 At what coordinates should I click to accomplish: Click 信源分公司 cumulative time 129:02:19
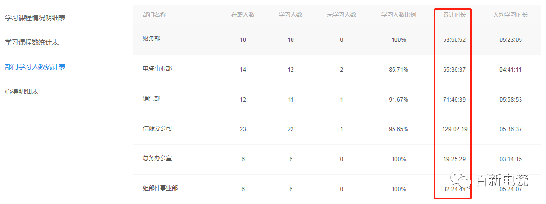tap(455, 129)
